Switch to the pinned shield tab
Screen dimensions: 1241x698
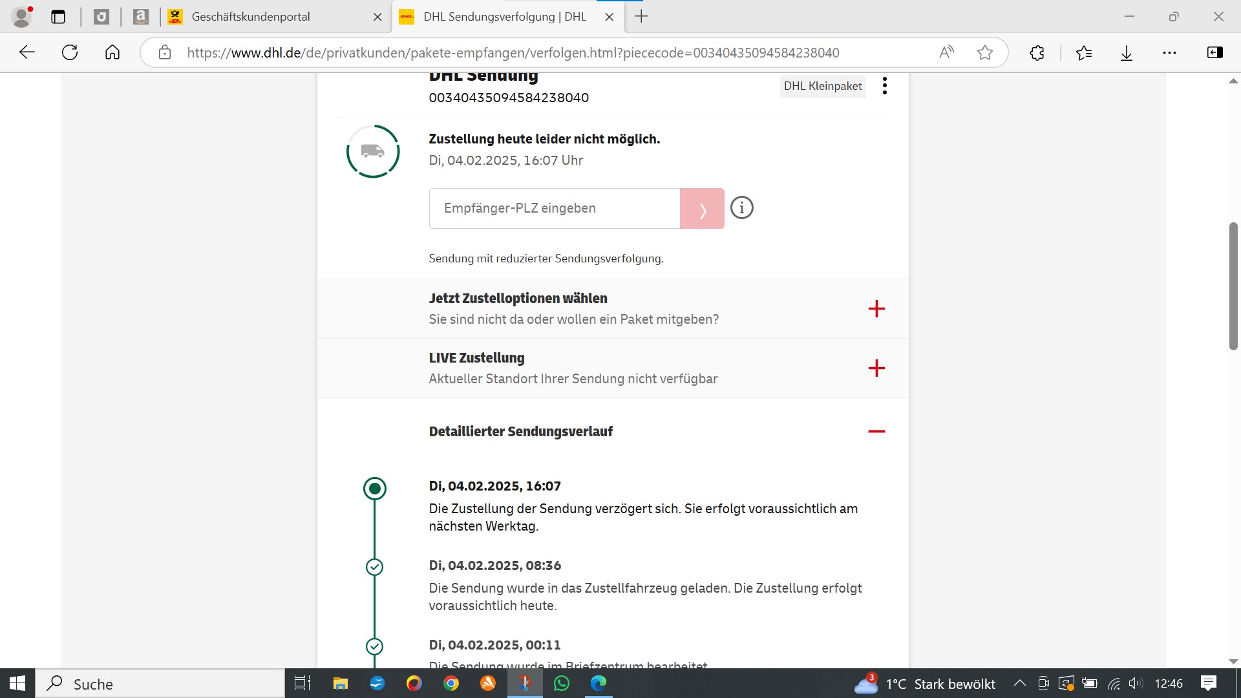[x=101, y=17]
